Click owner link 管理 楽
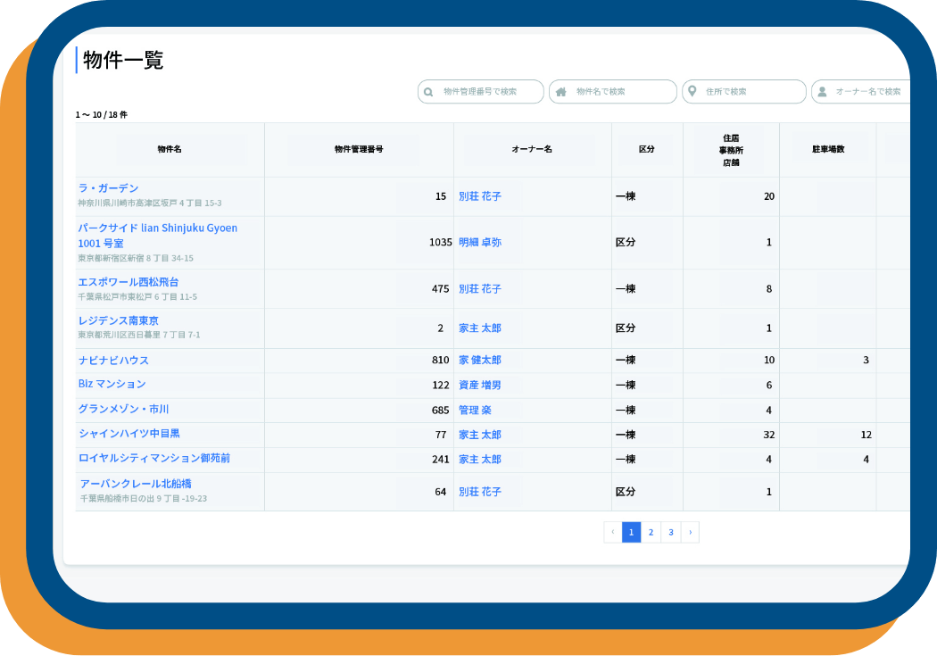Image resolution: width=937 pixels, height=656 pixels. point(475,411)
